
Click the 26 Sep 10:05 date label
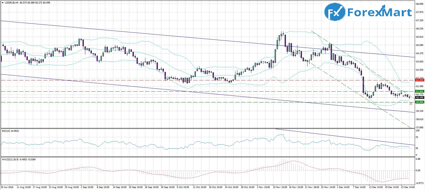(x=152, y=187)
